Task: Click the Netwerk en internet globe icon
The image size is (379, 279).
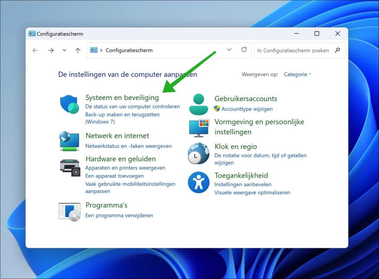Action: [x=69, y=141]
